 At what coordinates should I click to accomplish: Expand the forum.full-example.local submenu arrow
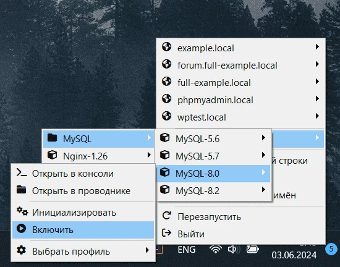pyautogui.click(x=317, y=64)
